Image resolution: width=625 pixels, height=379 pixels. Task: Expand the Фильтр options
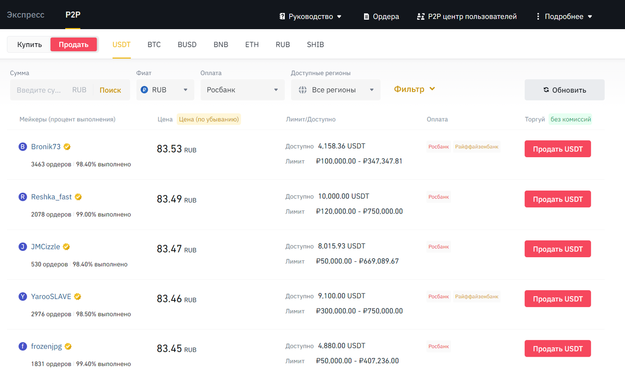(x=414, y=89)
